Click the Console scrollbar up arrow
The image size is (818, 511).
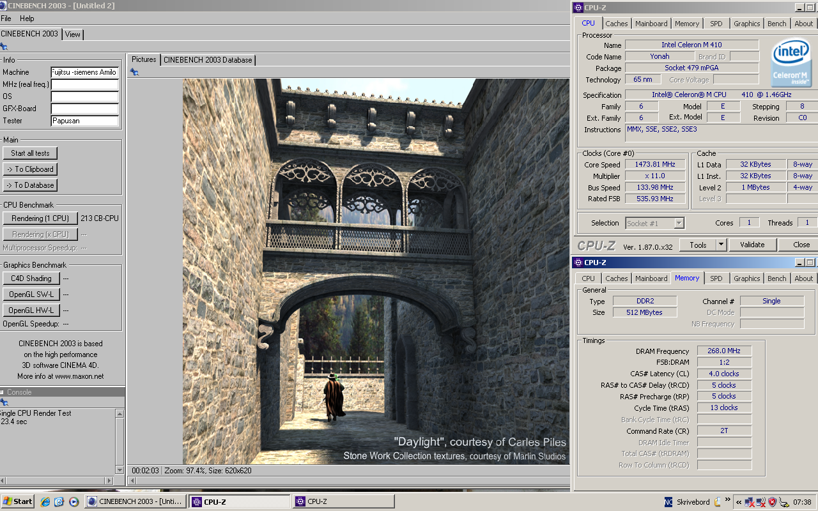[x=120, y=414]
